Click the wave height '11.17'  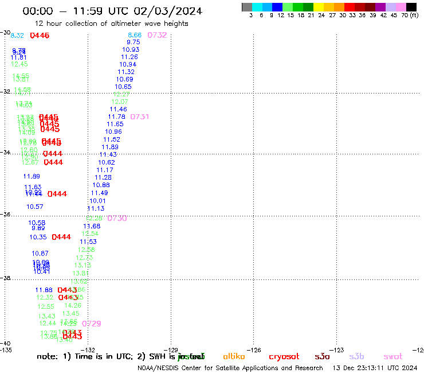coord(105,170)
